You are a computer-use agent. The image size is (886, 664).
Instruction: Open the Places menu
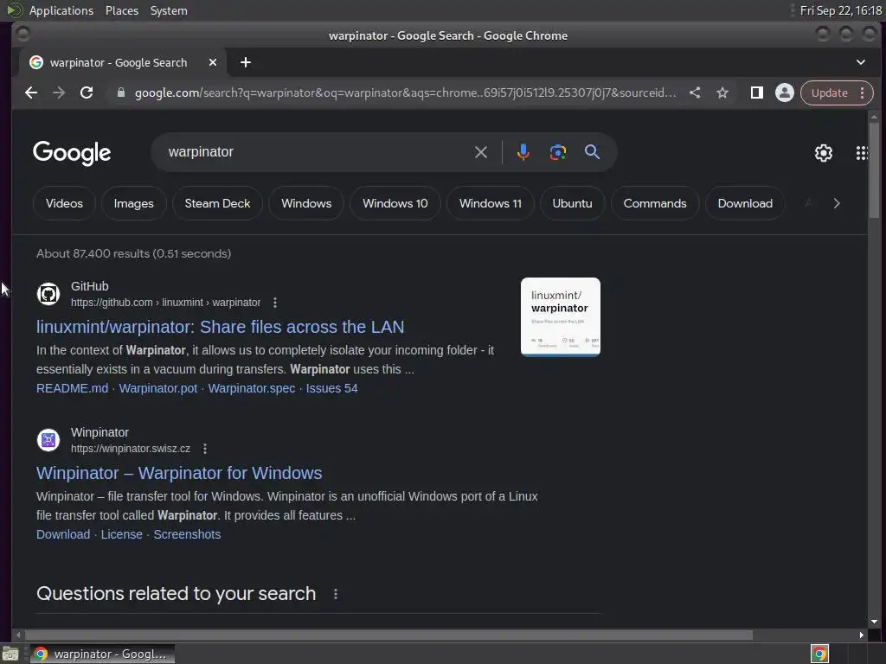121,10
